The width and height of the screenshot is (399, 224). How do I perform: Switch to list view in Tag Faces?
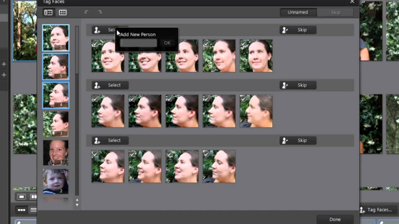tap(48, 12)
